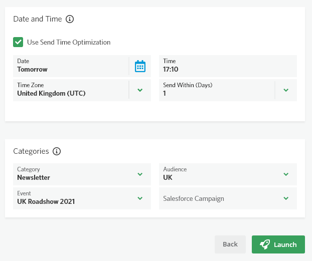
Task: Open the Audience UK dropdown chevron
Action: pos(286,174)
